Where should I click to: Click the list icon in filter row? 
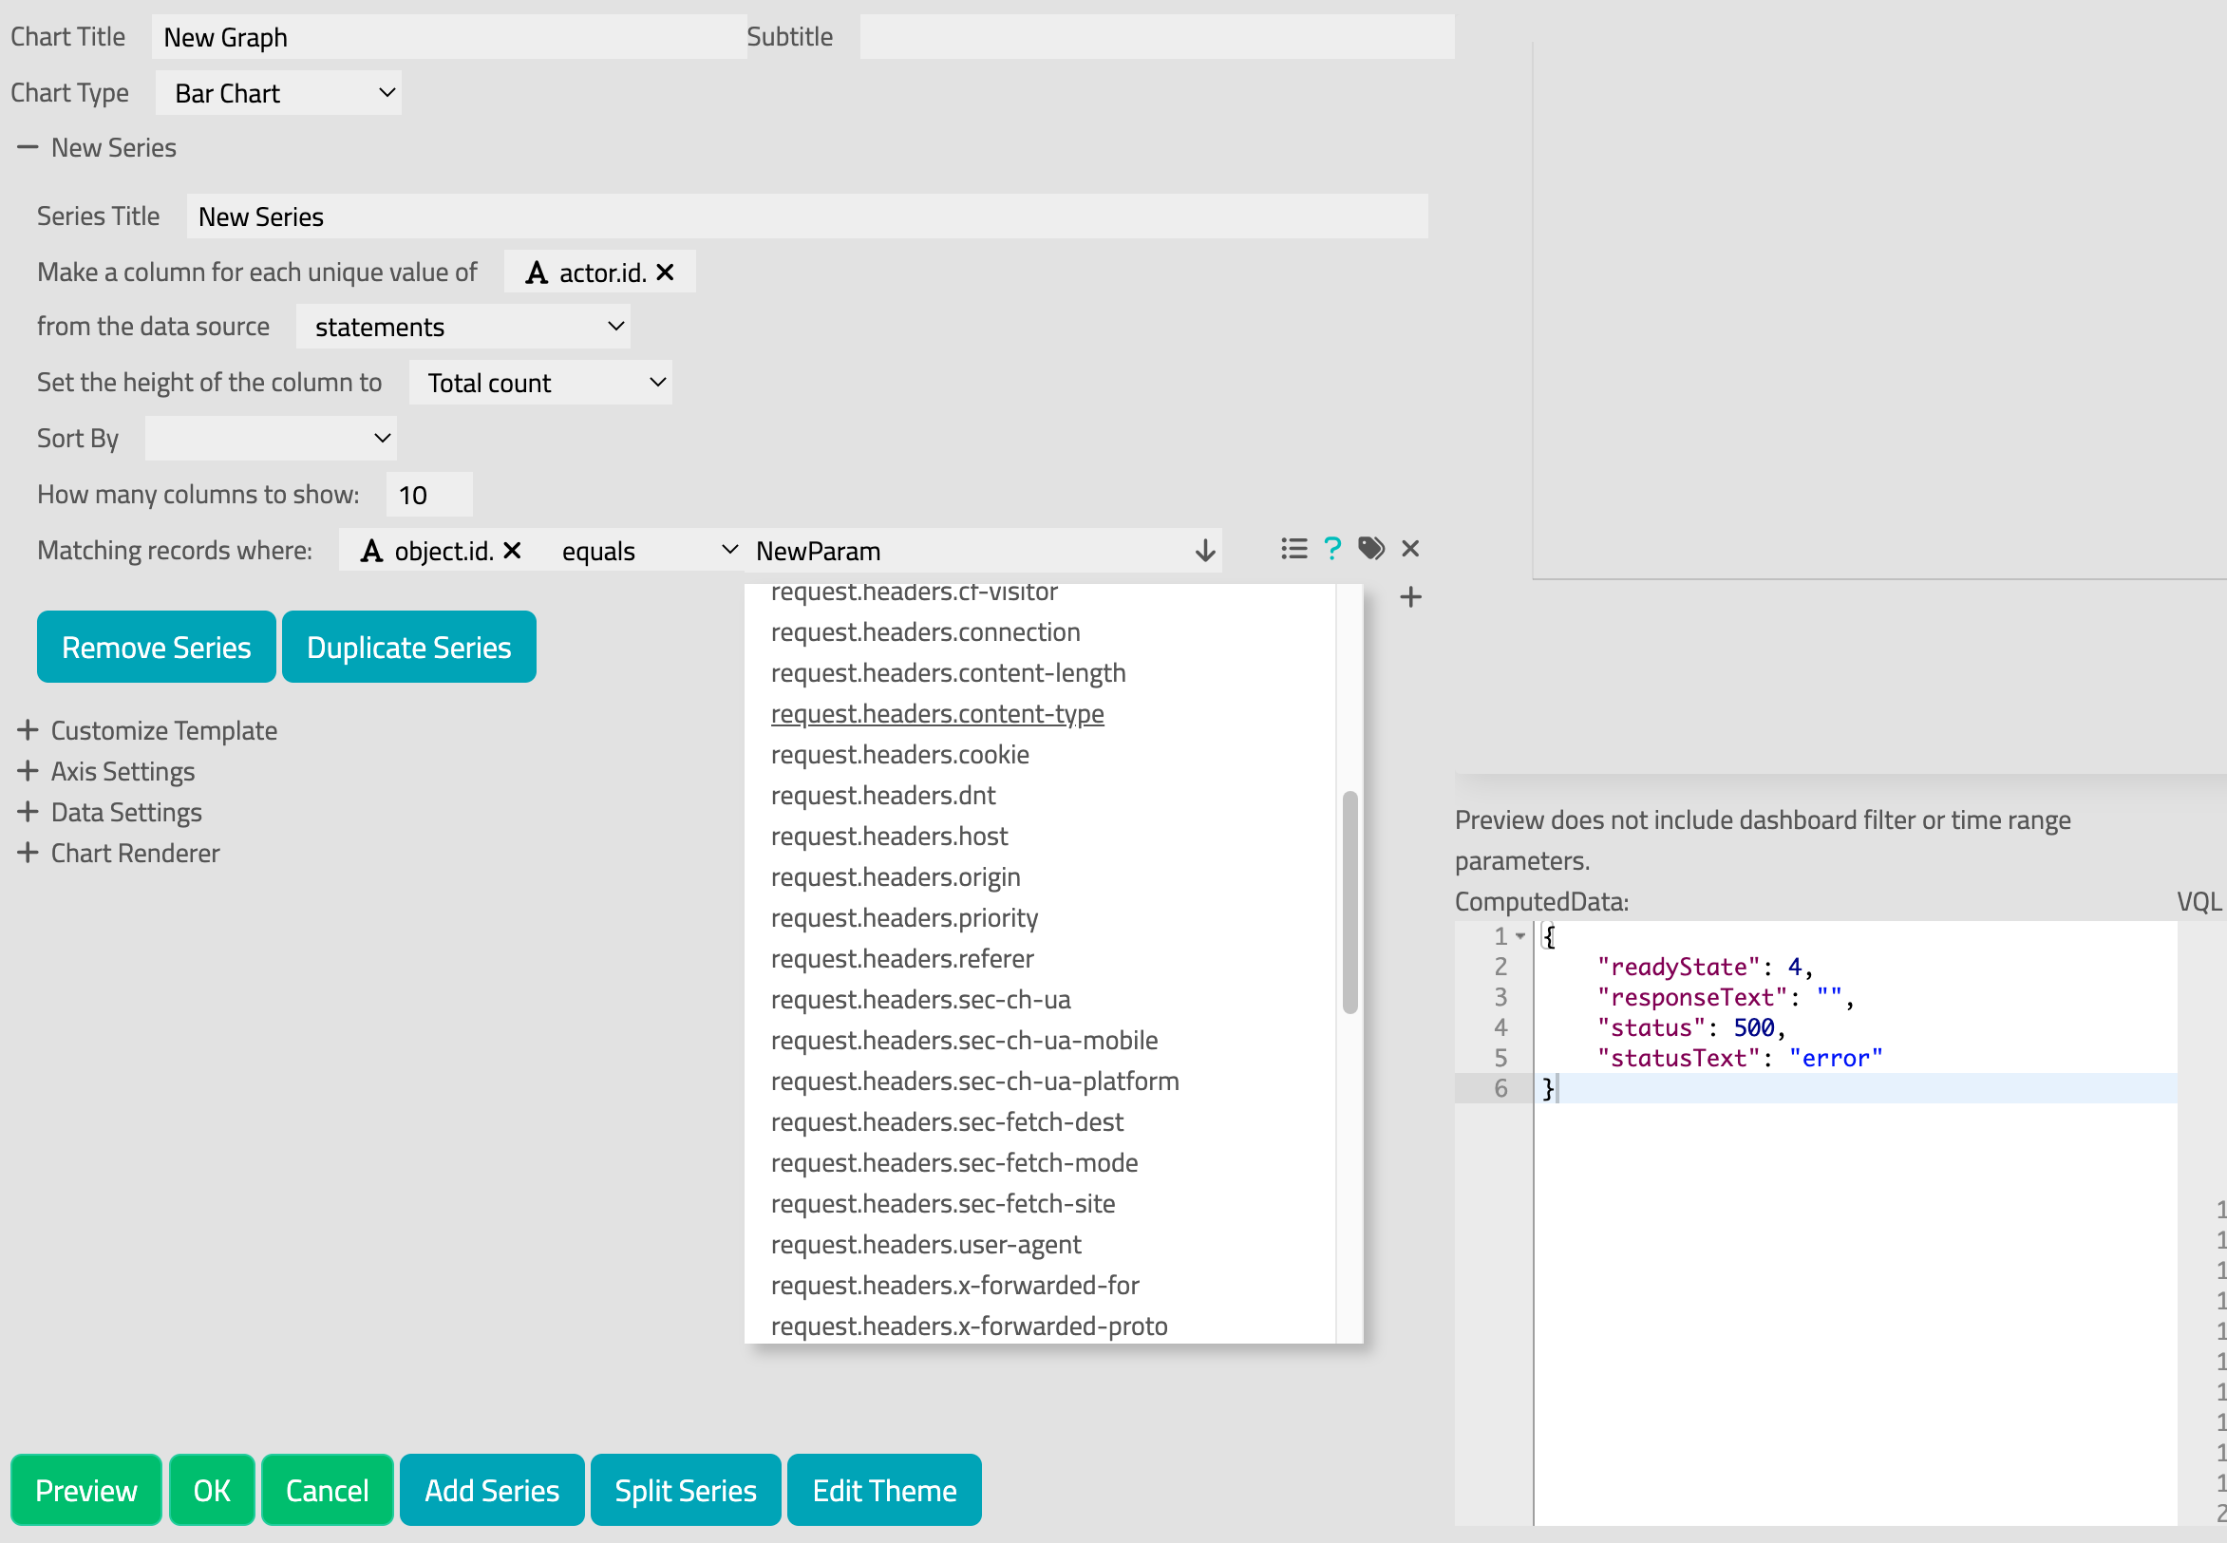coord(1293,549)
